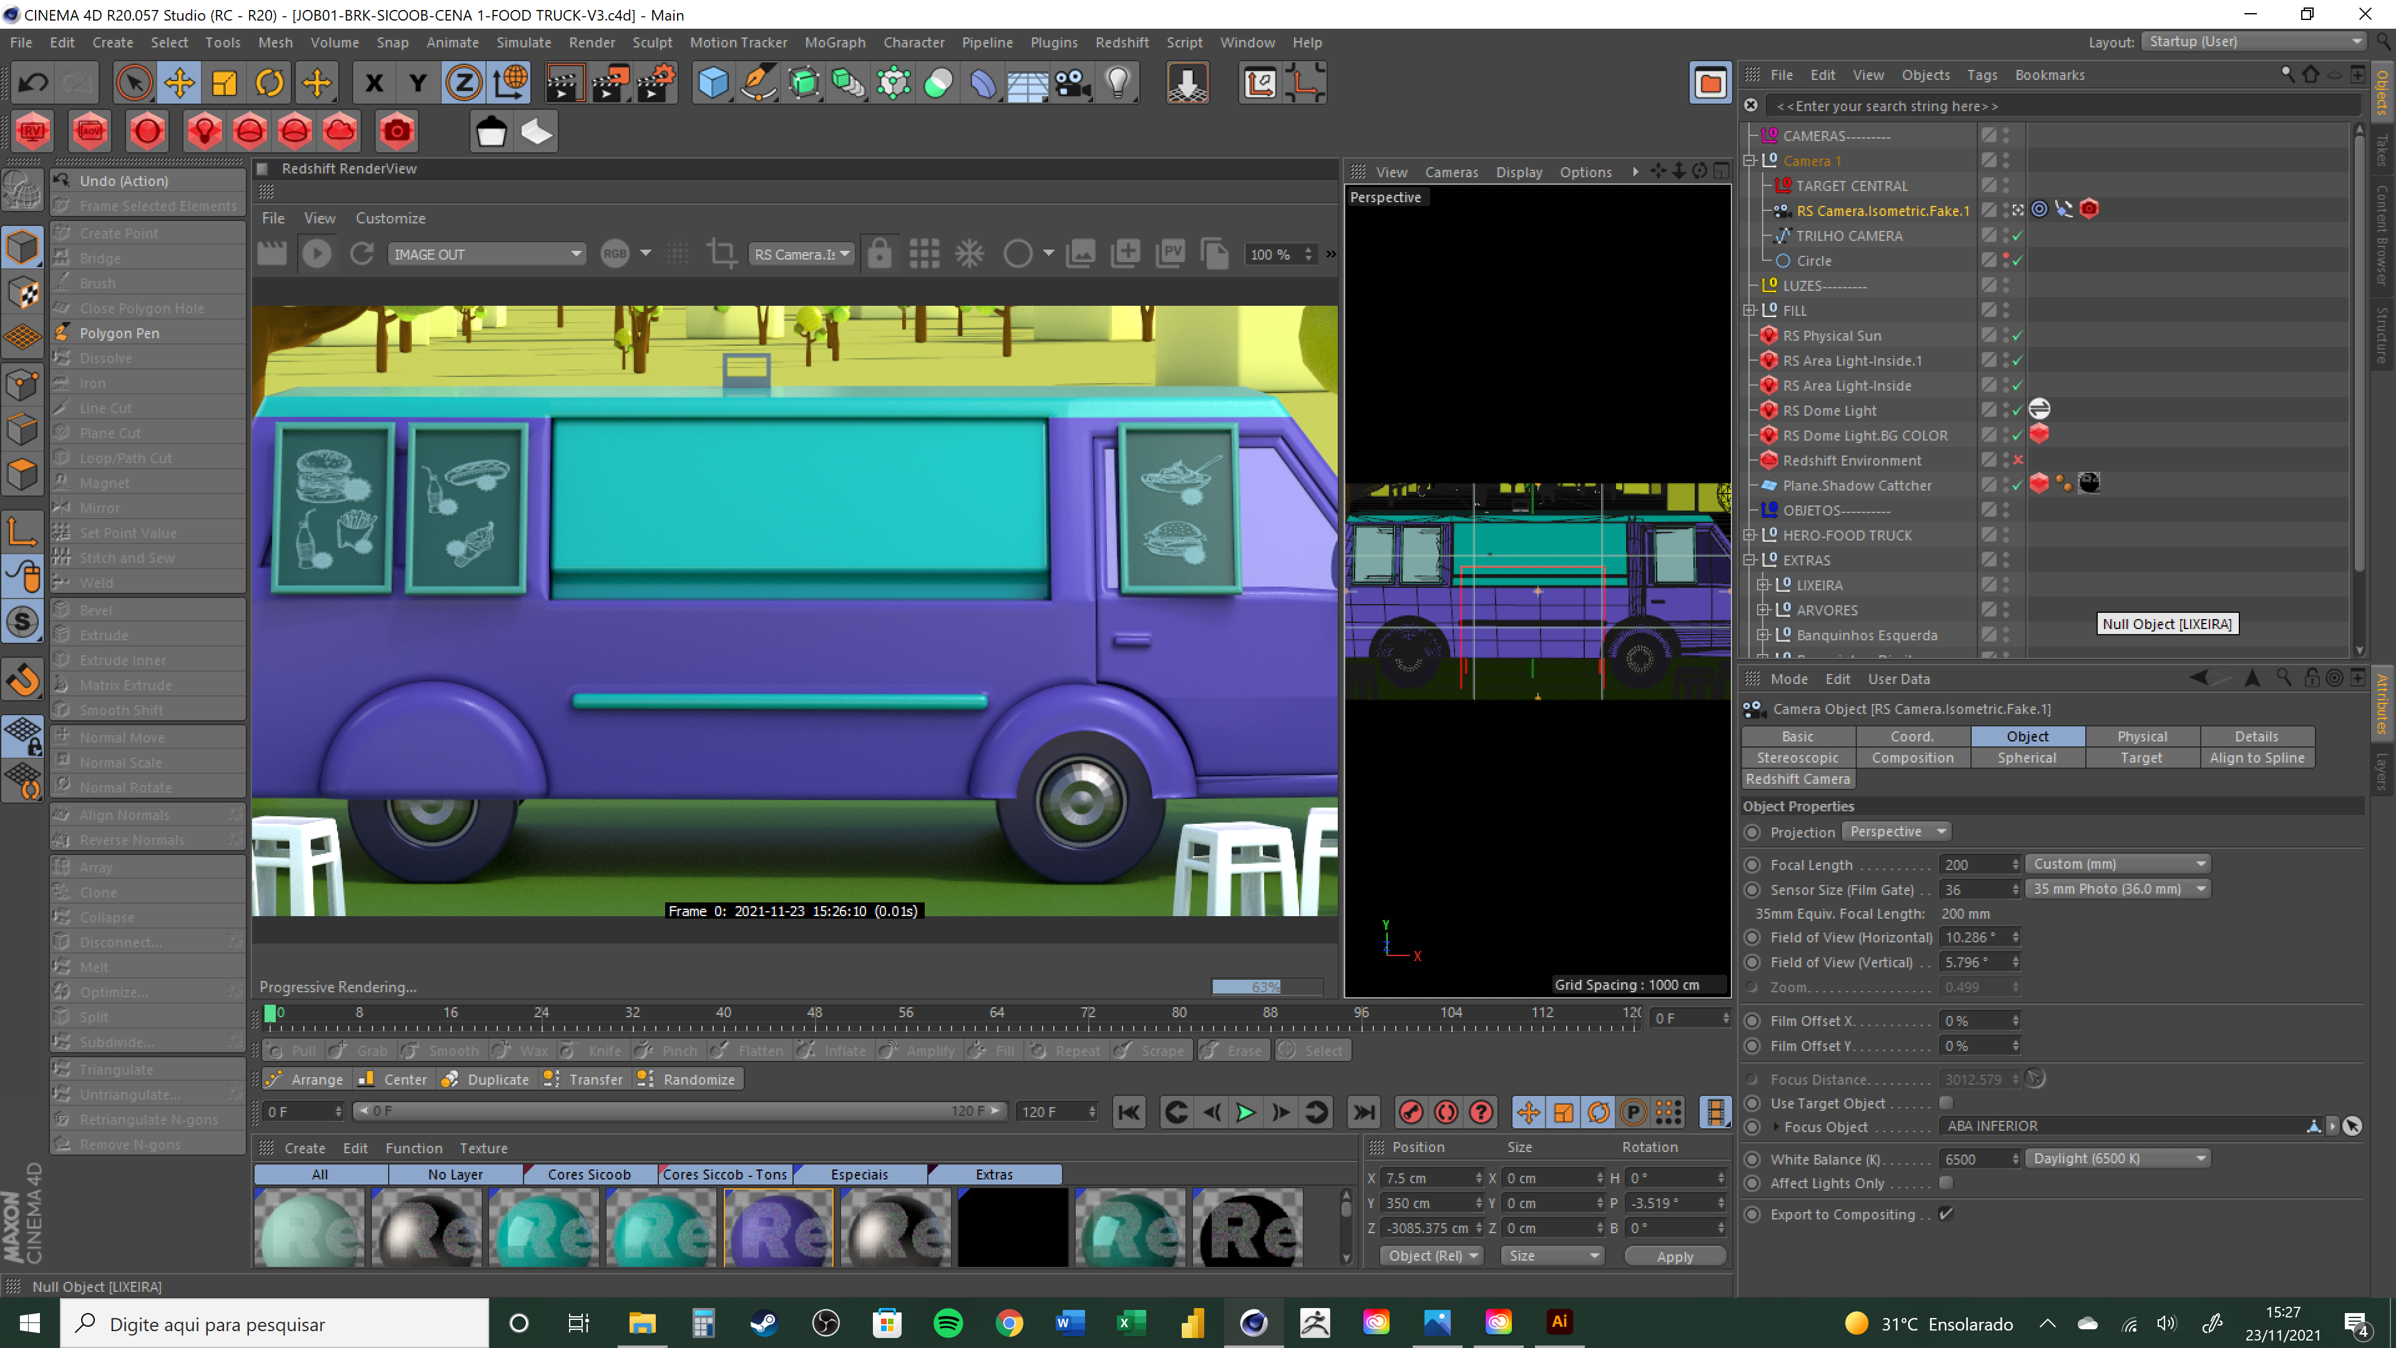Uncheck Export to Compositing

(x=1945, y=1214)
